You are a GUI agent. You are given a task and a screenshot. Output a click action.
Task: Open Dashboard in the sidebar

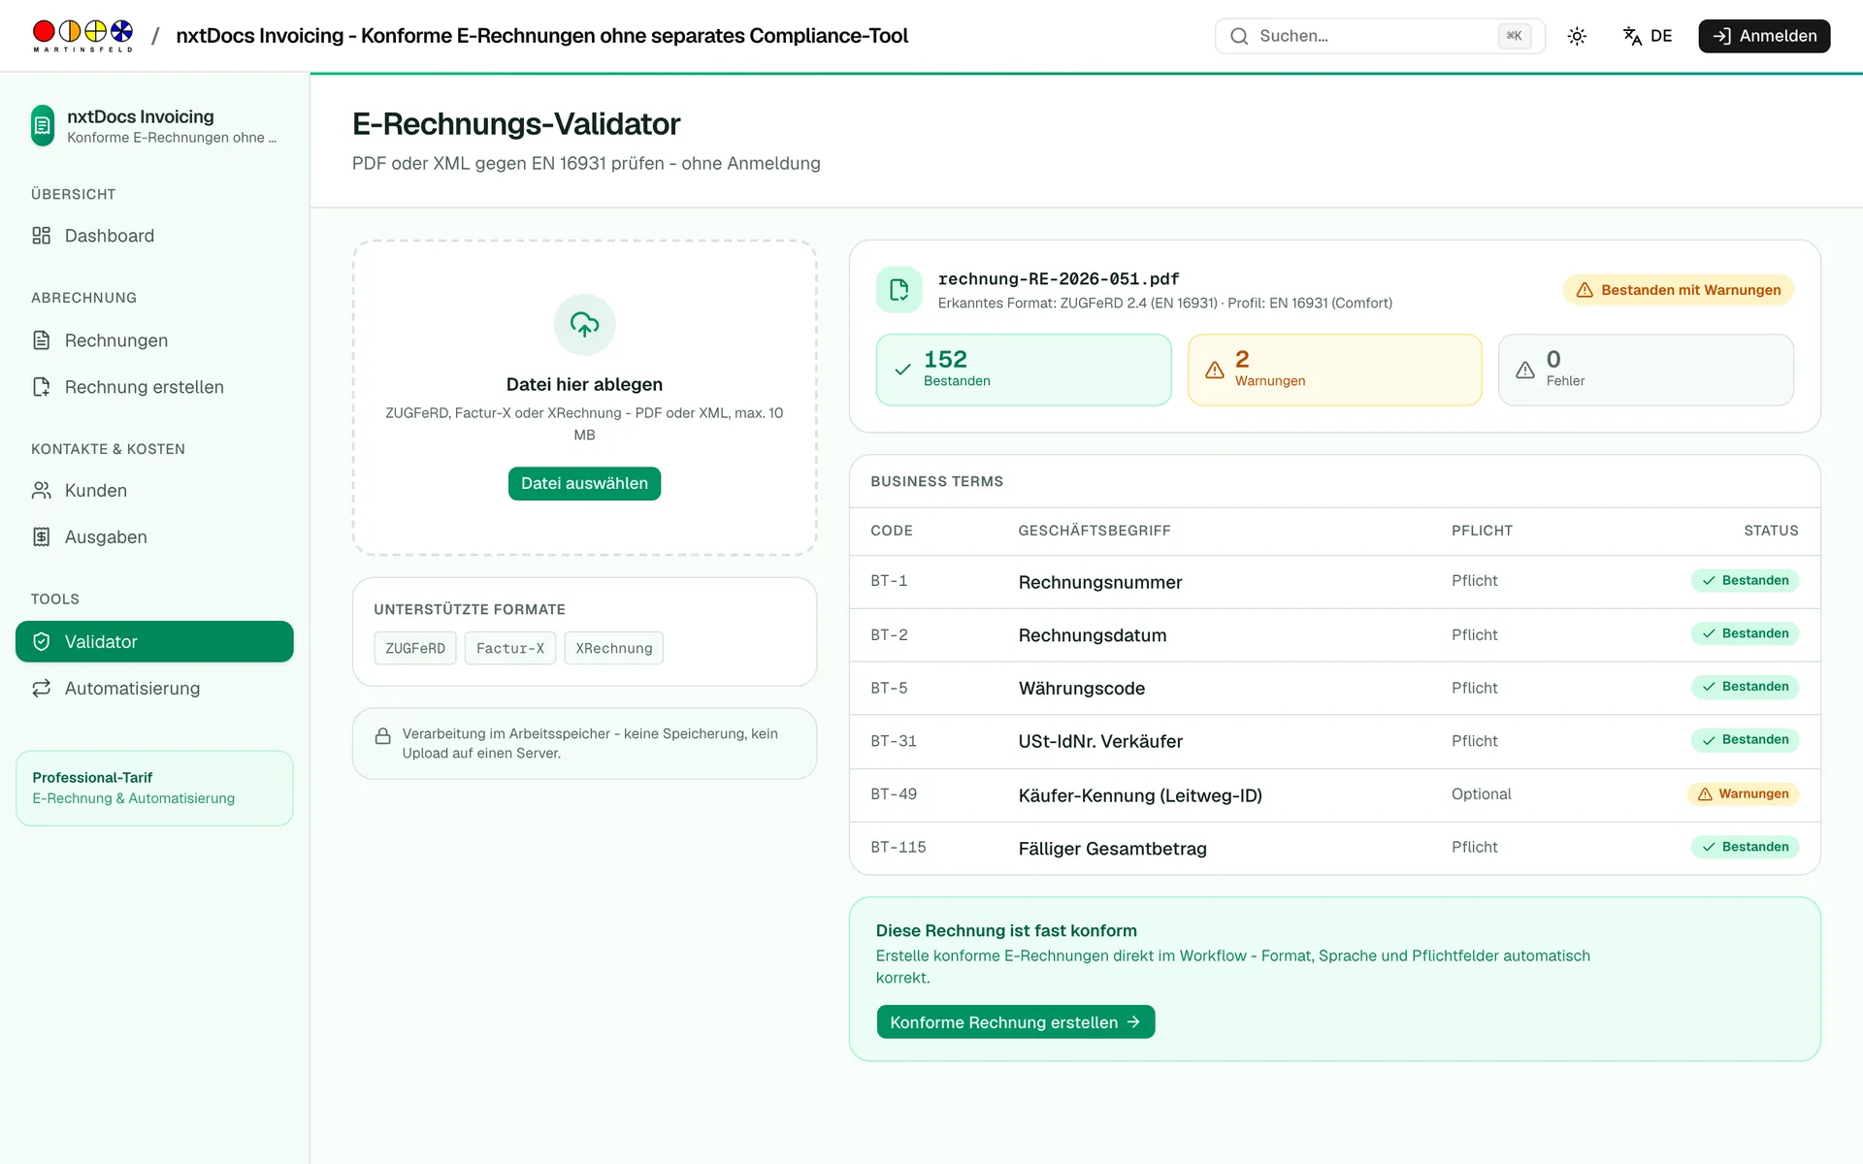[x=154, y=236]
